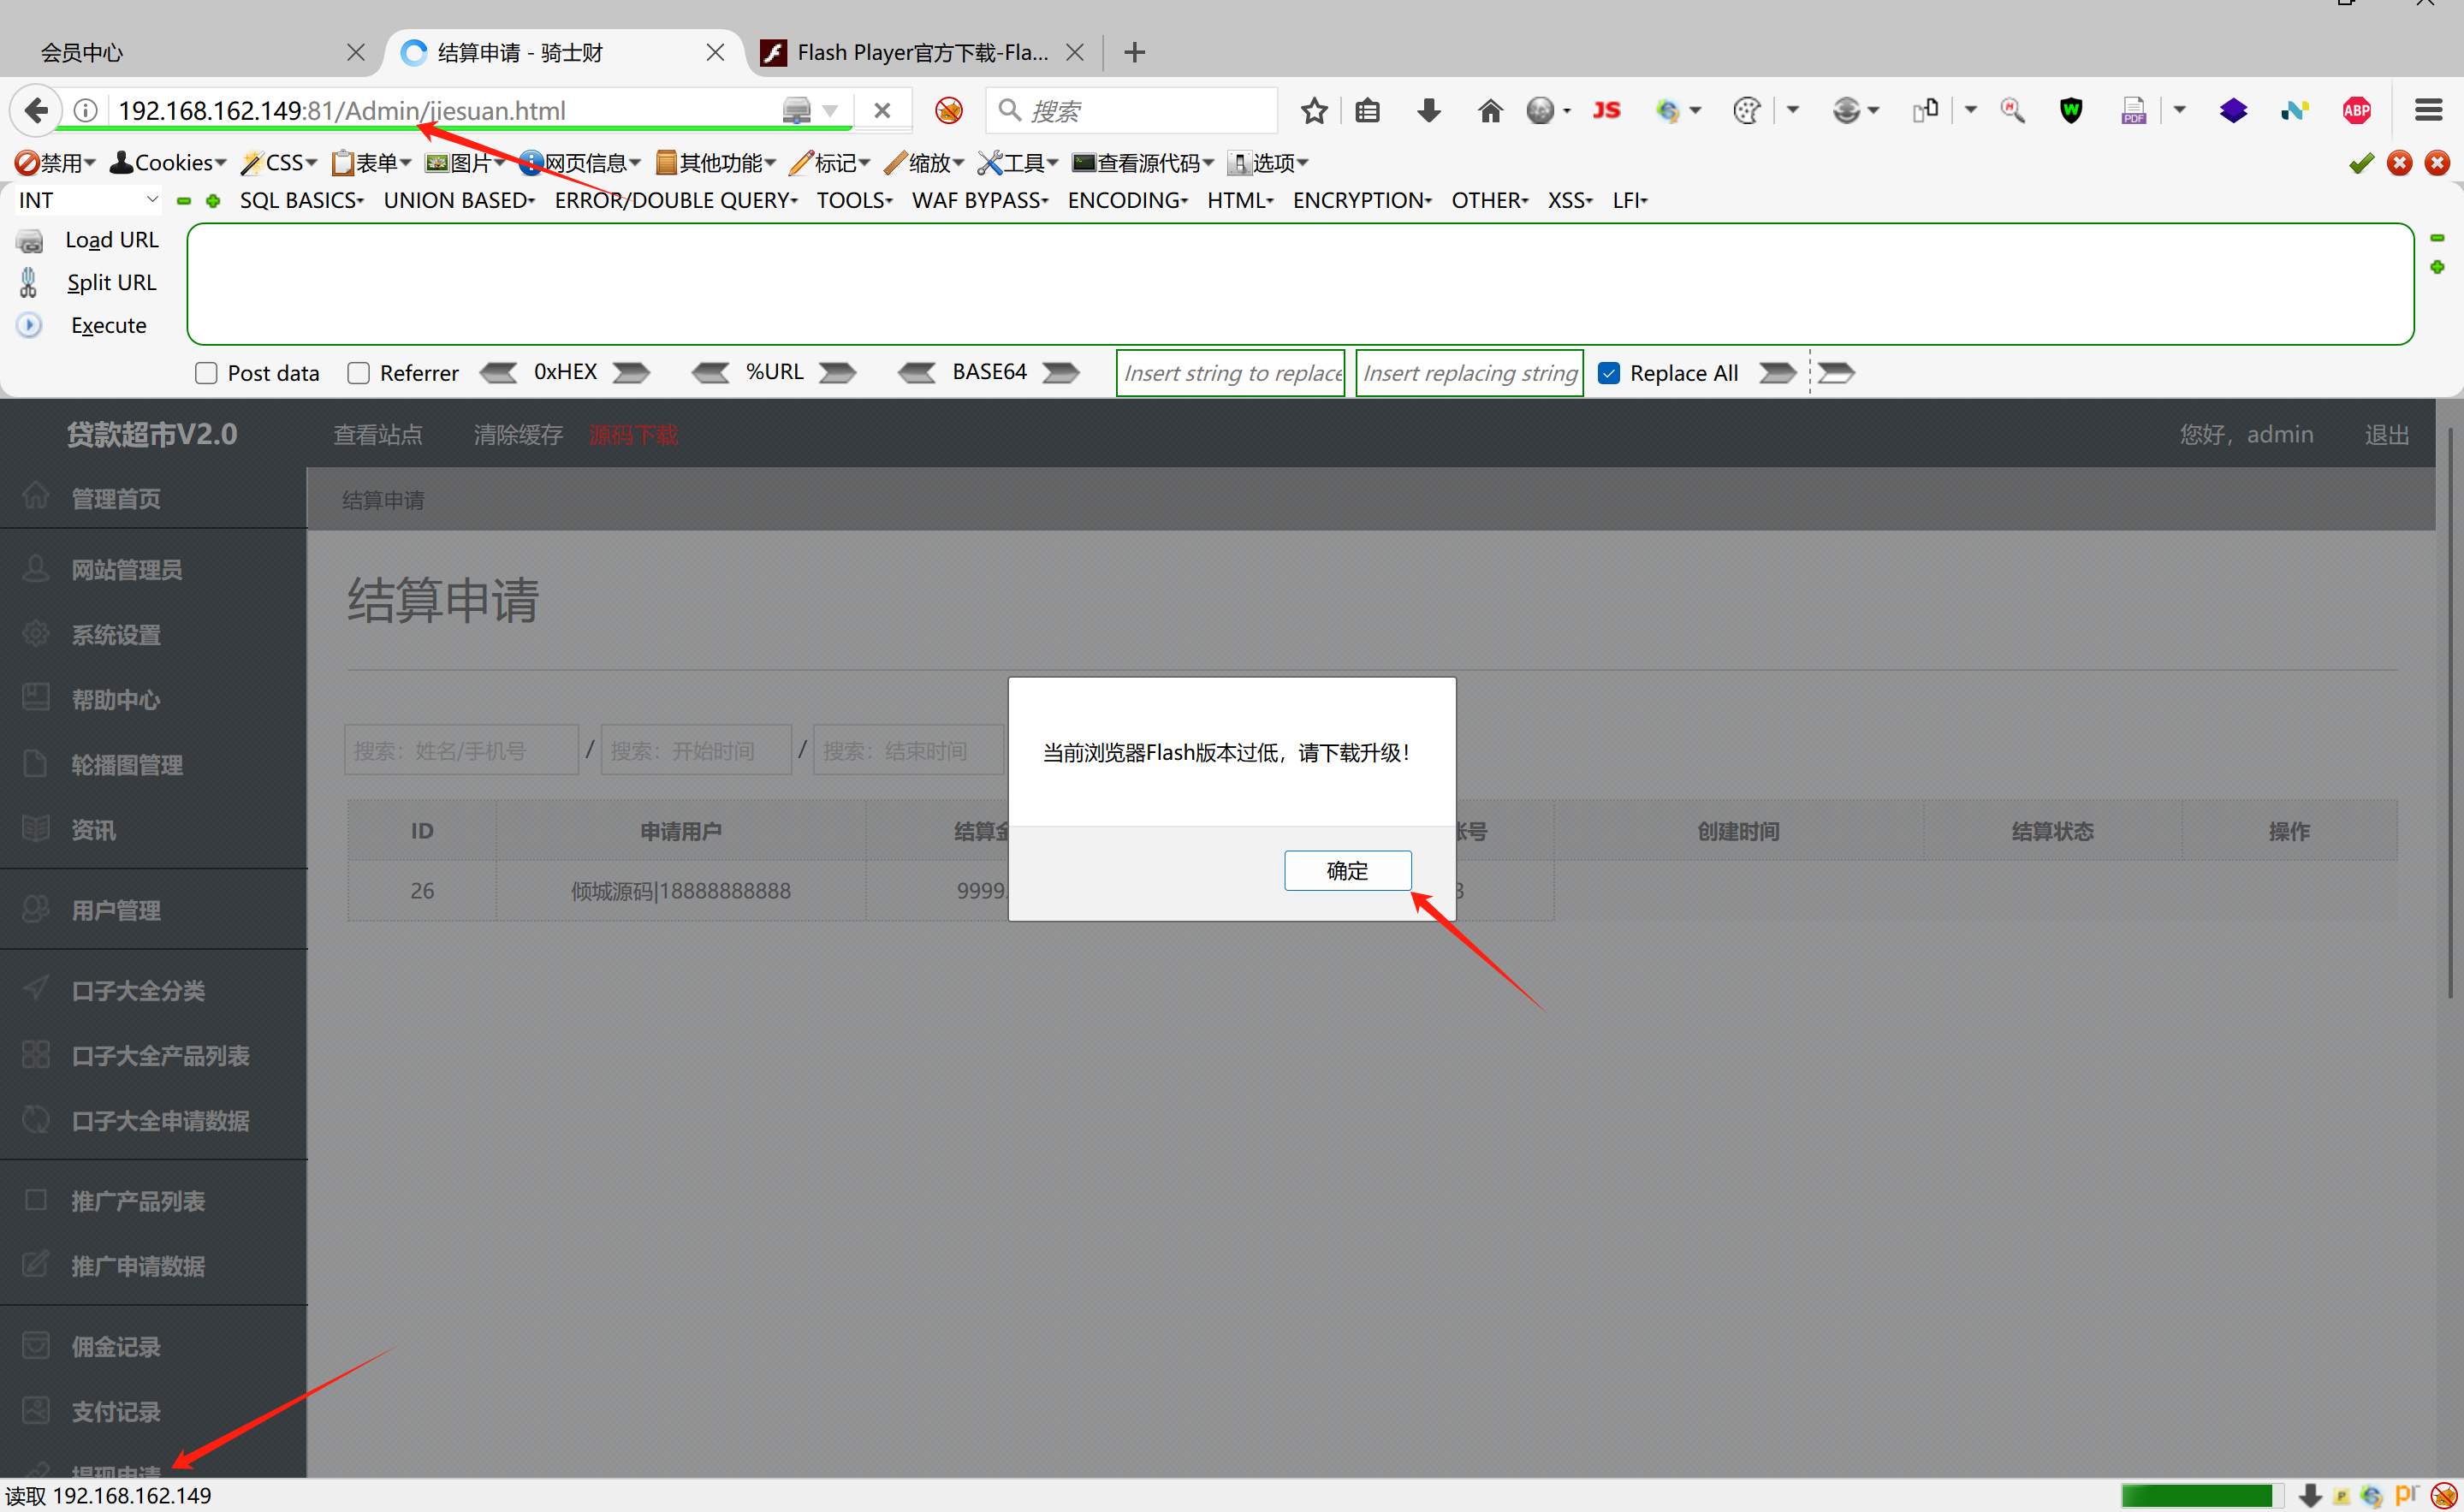Open the downloads arrow icon

pos(1428,110)
